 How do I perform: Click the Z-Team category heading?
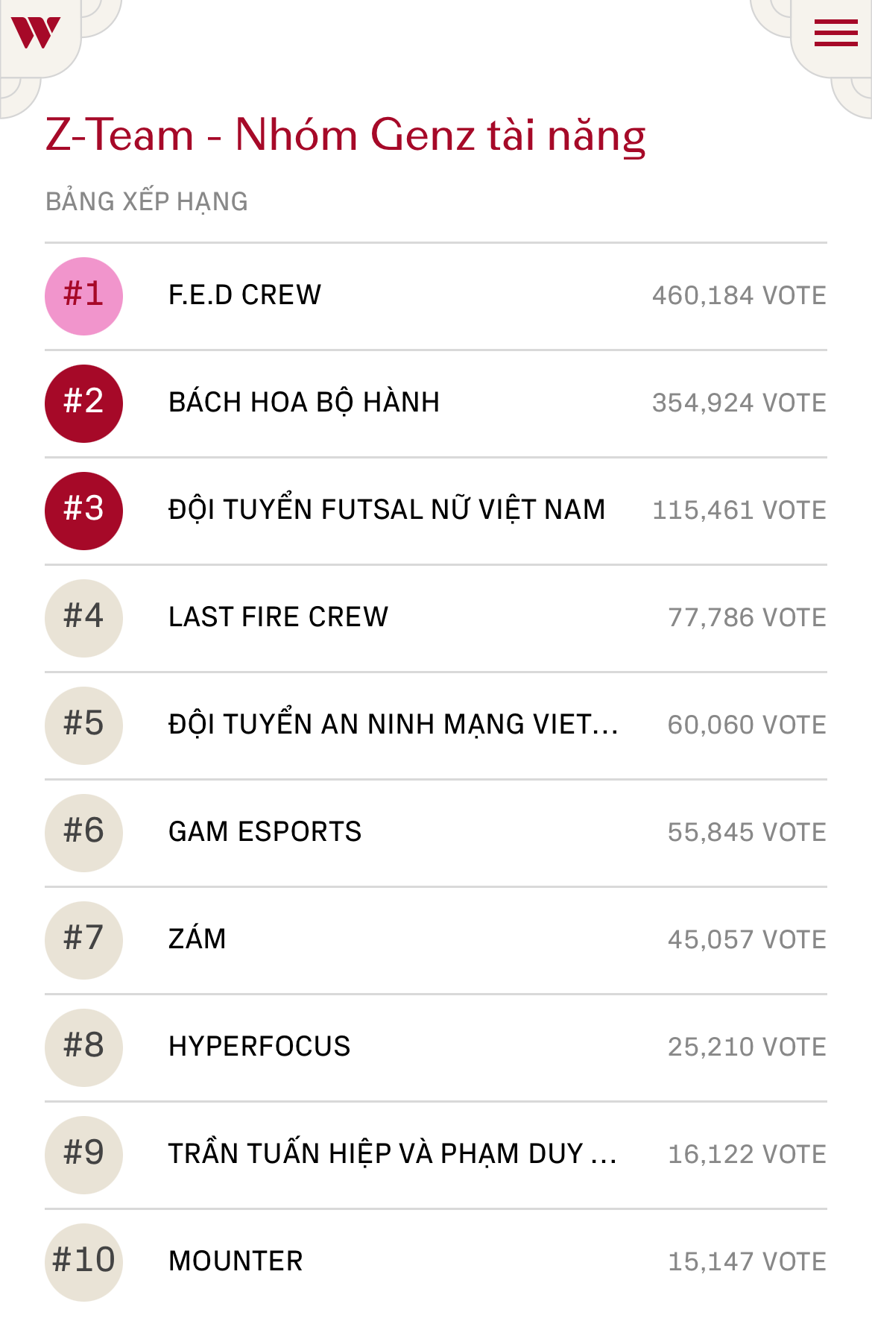point(345,136)
